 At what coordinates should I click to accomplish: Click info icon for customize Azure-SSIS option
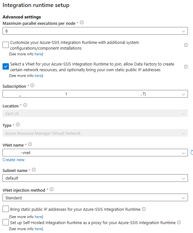[x=186, y=45]
